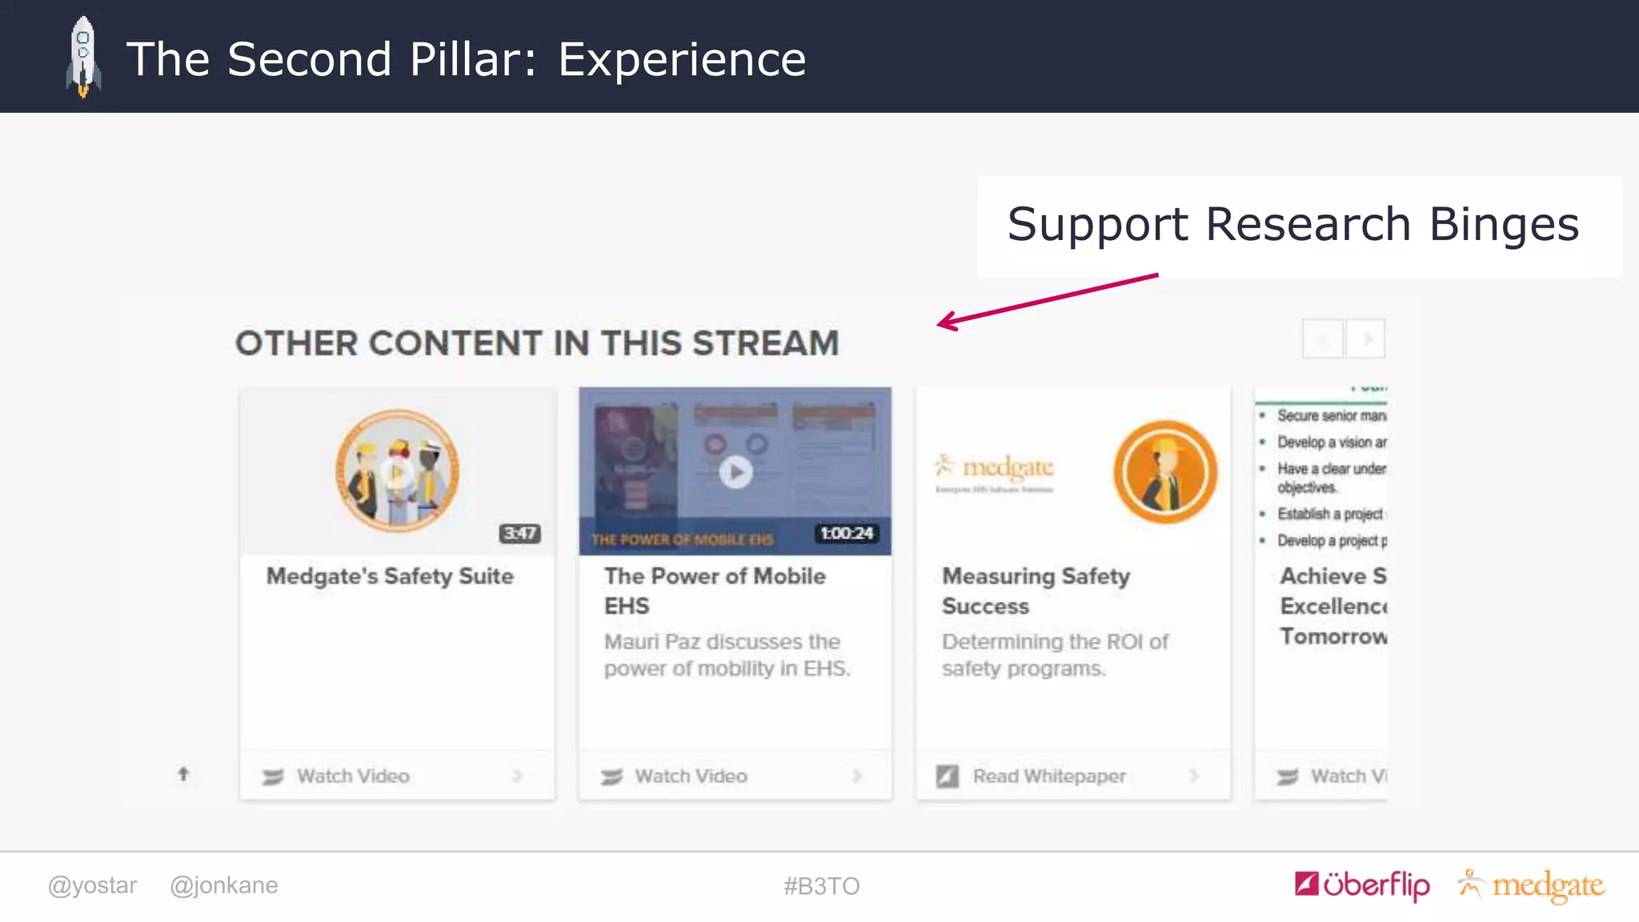Play the Power of Mobile EHS video
The height and width of the screenshot is (922, 1639).
click(735, 471)
